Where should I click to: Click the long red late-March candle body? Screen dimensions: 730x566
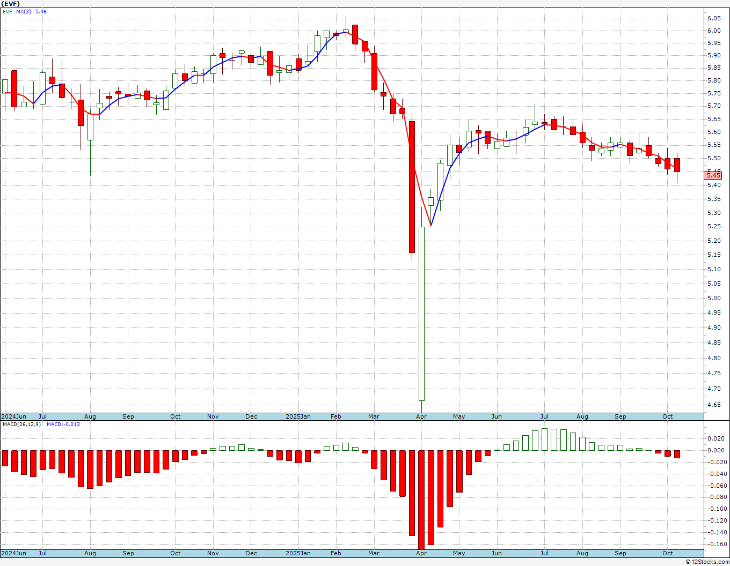point(412,187)
